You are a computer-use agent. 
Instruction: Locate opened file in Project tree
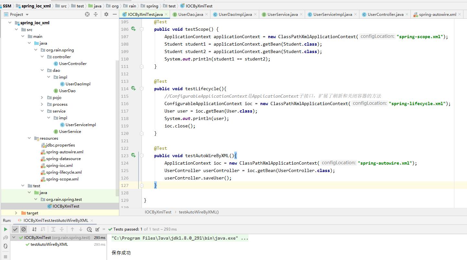[87, 14]
